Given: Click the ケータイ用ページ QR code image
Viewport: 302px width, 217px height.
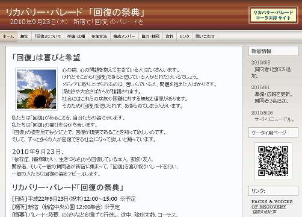Looking at the screenshot, I should (x=273, y=161).
